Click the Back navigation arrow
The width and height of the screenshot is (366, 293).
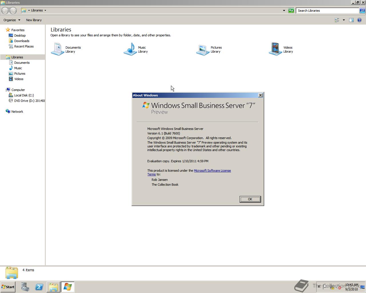[x=5, y=11]
